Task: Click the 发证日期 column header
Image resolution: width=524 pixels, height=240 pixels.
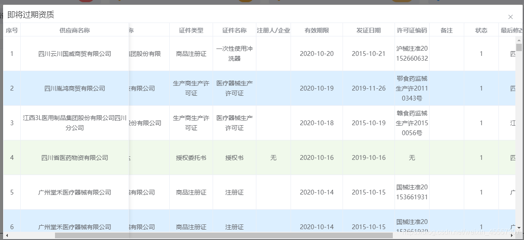Action: point(369,30)
